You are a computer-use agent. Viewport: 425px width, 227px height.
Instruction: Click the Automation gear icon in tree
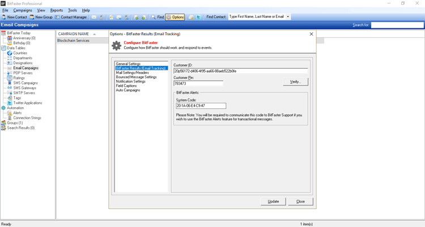3,108
